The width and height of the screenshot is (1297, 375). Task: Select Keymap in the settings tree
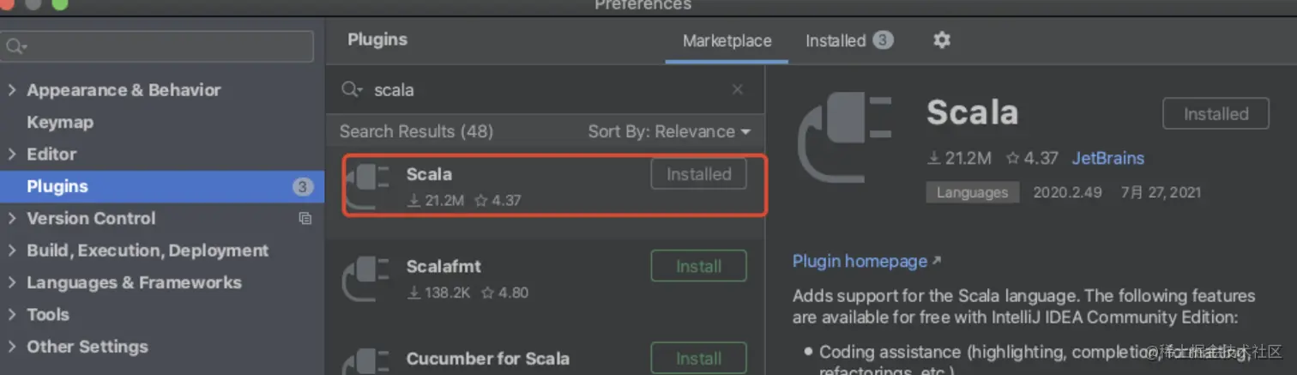(x=60, y=122)
